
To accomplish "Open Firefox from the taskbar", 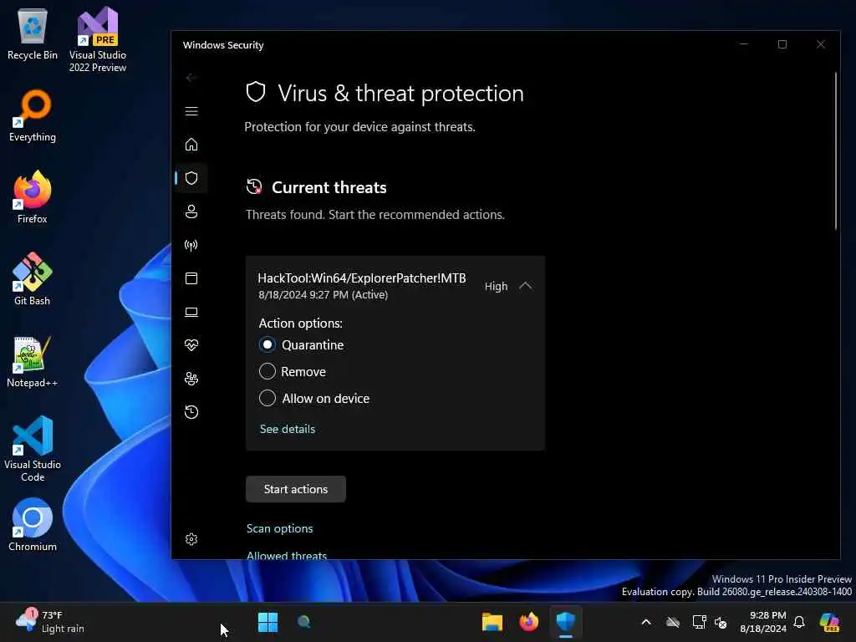I will (528, 622).
